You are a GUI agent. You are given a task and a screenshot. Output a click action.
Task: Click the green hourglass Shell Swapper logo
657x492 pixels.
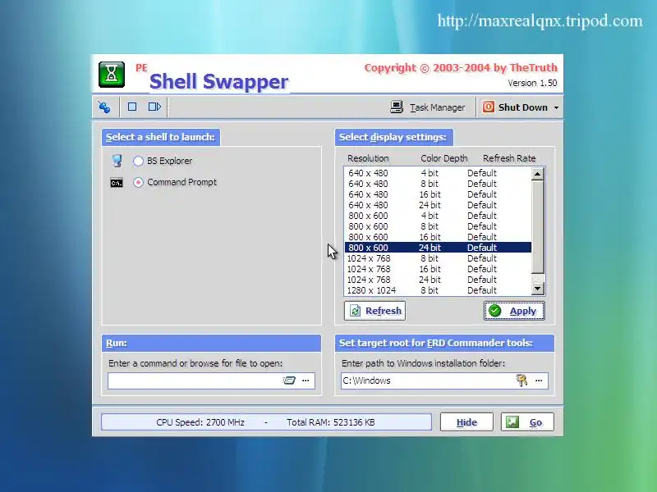coord(112,75)
